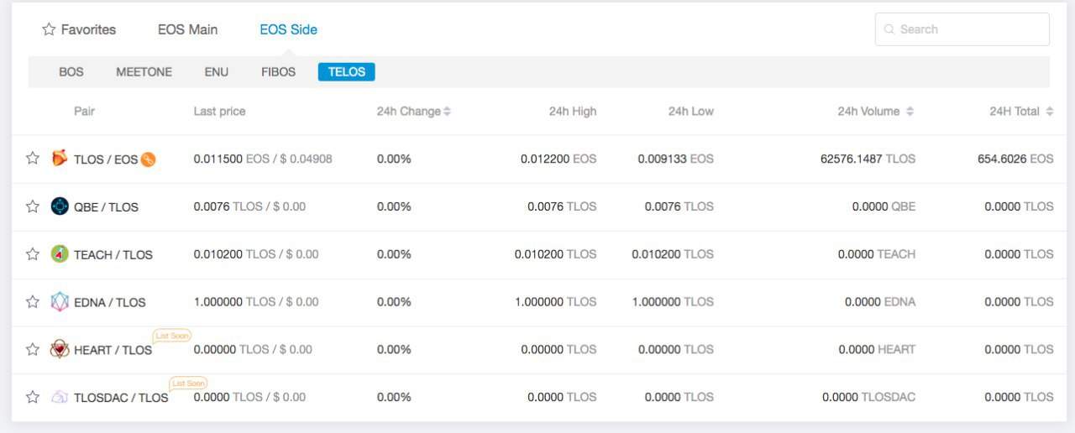Click the TEACH coin logo icon
Viewport: 1075px width, 433px height.
60,254
